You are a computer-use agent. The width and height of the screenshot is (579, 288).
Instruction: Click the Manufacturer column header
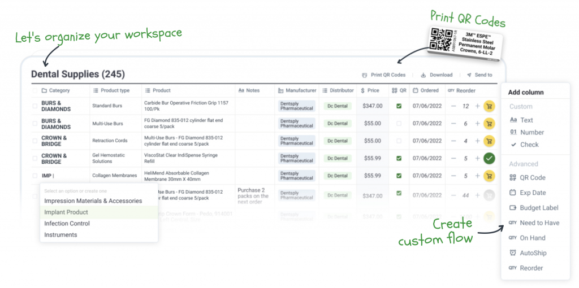(x=297, y=90)
